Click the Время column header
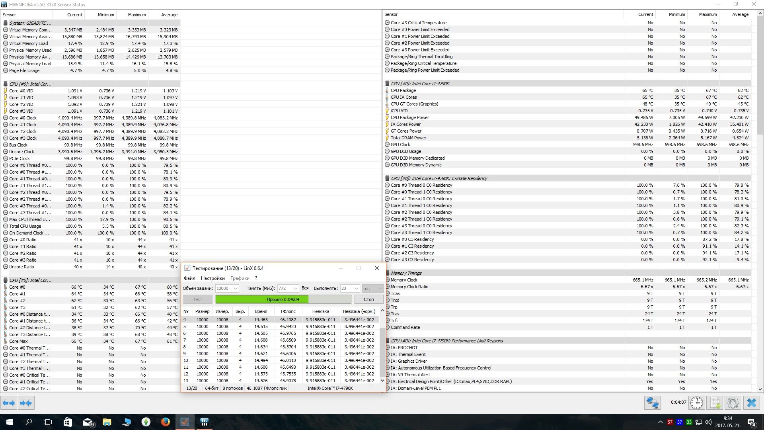This screenshot has height=430, width=764. click(261, 311)
